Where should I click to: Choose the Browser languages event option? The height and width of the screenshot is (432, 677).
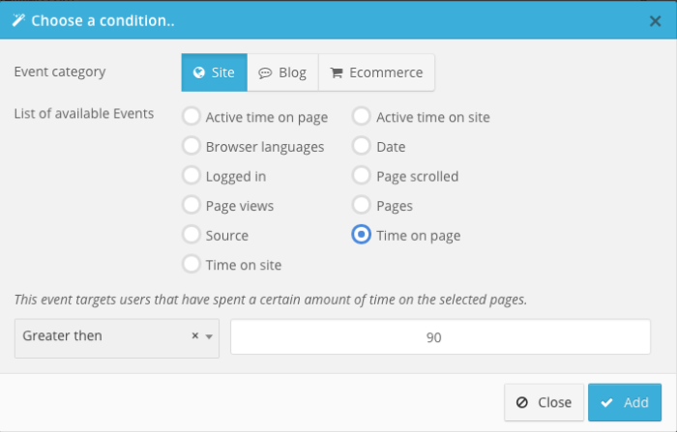[191, 146]
